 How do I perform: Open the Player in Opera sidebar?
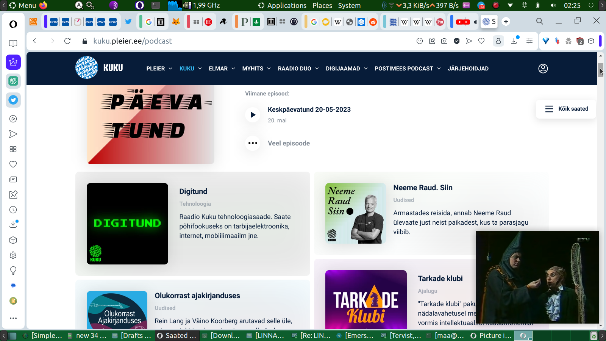pyautogui.click(x=13, y=119)
